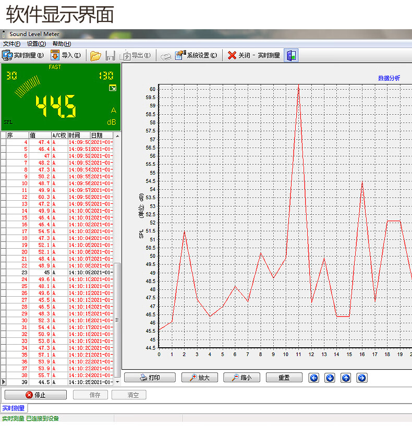Pan chart down with blue arrow
The image size is (412, 426).
(x=330, y=378)
